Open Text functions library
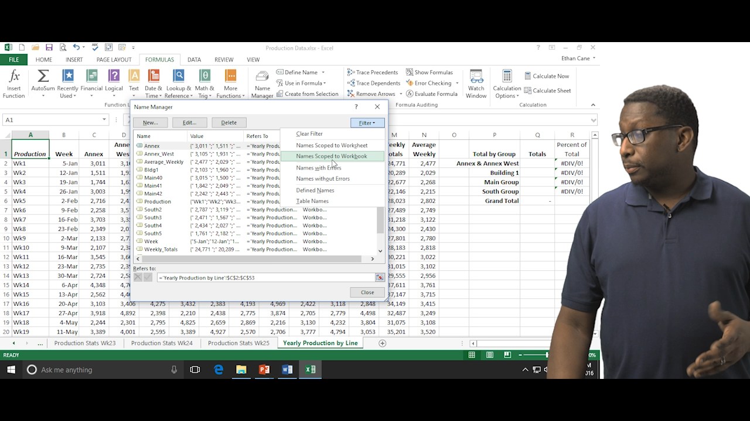The height and width of the screenshot is (421, 750). click(134, 84)
